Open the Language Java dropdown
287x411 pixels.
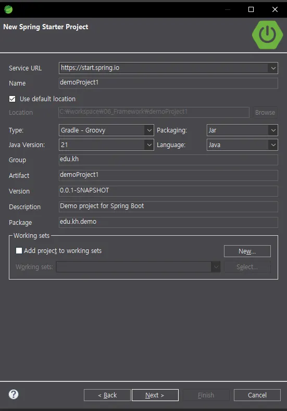[273, 145]
